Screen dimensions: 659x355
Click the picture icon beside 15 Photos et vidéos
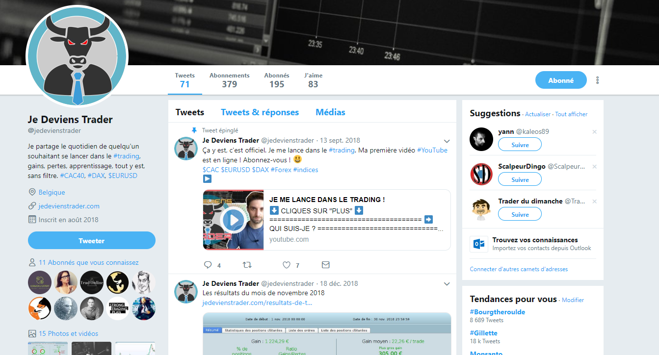(32, 333)
